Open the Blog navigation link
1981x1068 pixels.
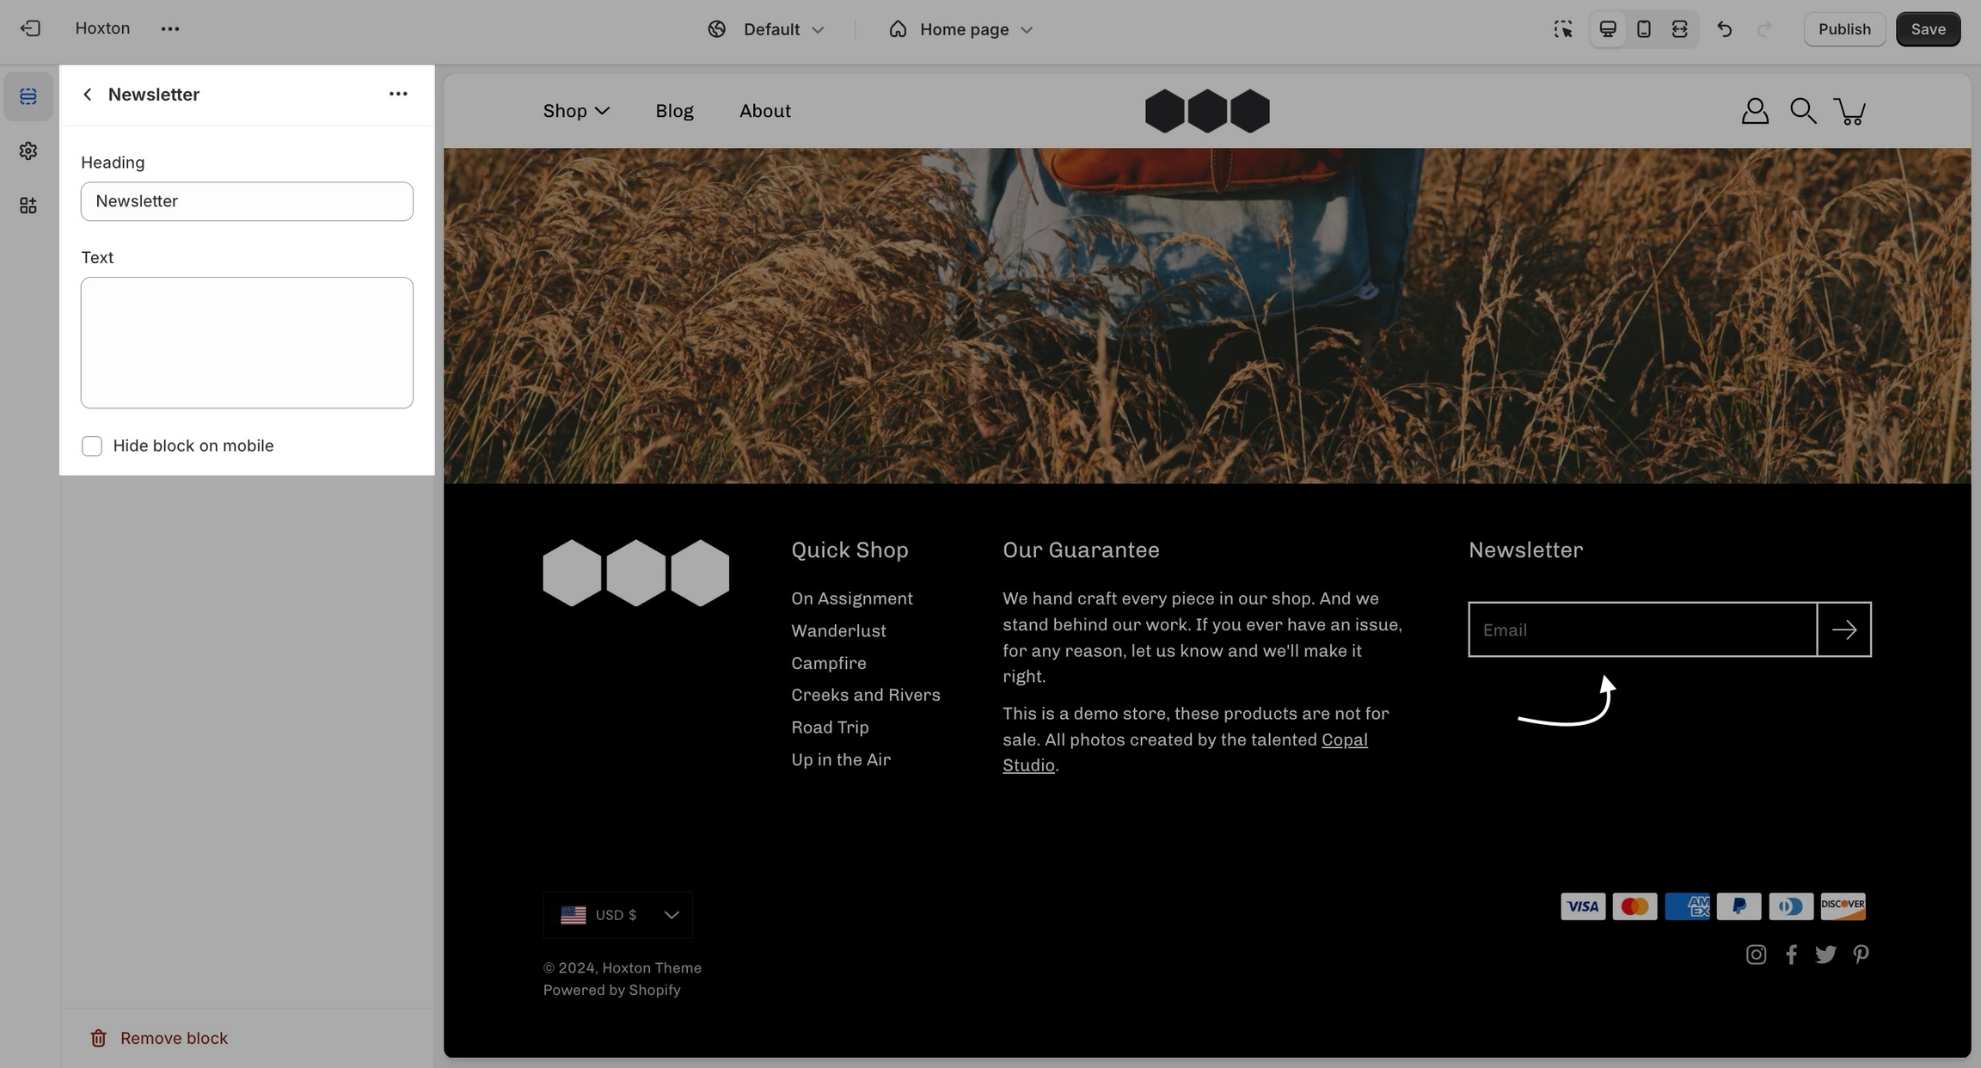click(x=674, y=111)
